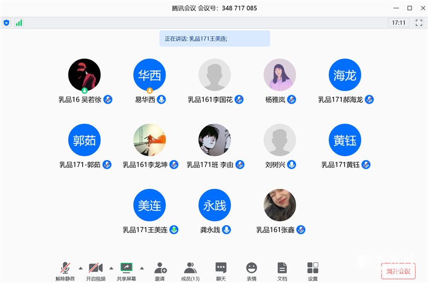Open the Invite (邀请) icon
The image size is (428, 283).
pos(160,270)
